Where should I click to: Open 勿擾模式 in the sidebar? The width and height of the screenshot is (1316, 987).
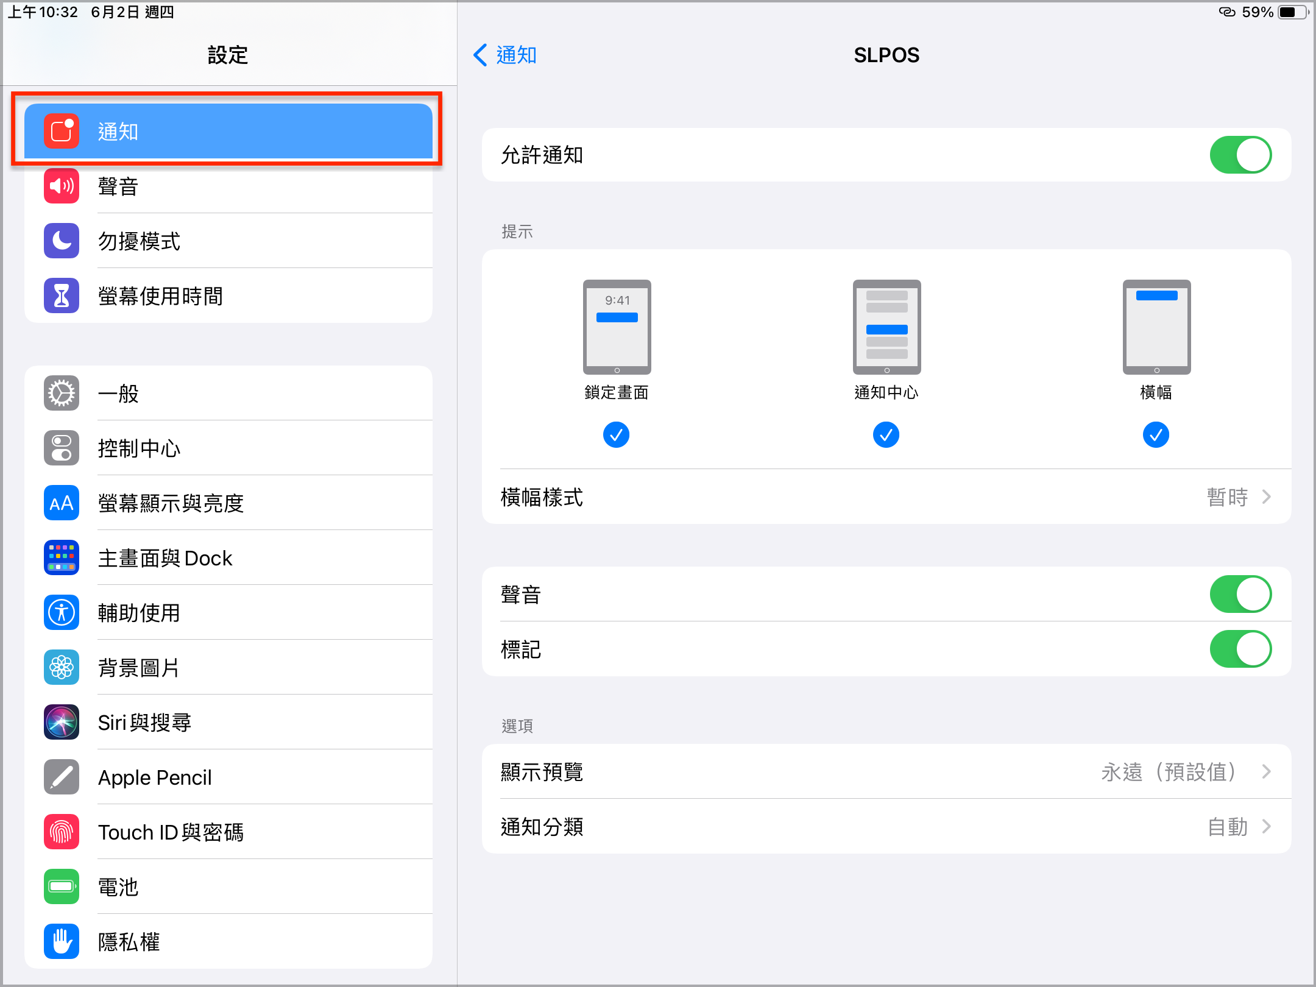coord(228,241)
